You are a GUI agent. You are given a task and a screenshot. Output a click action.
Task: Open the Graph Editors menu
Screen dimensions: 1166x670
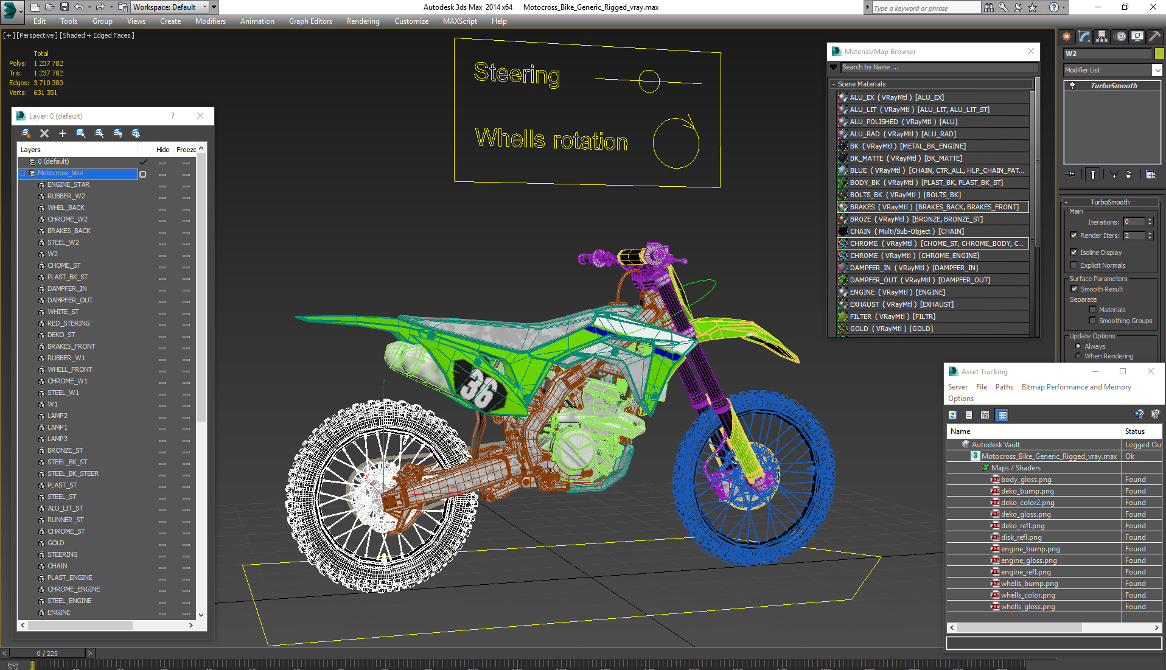tap(310, 21)
